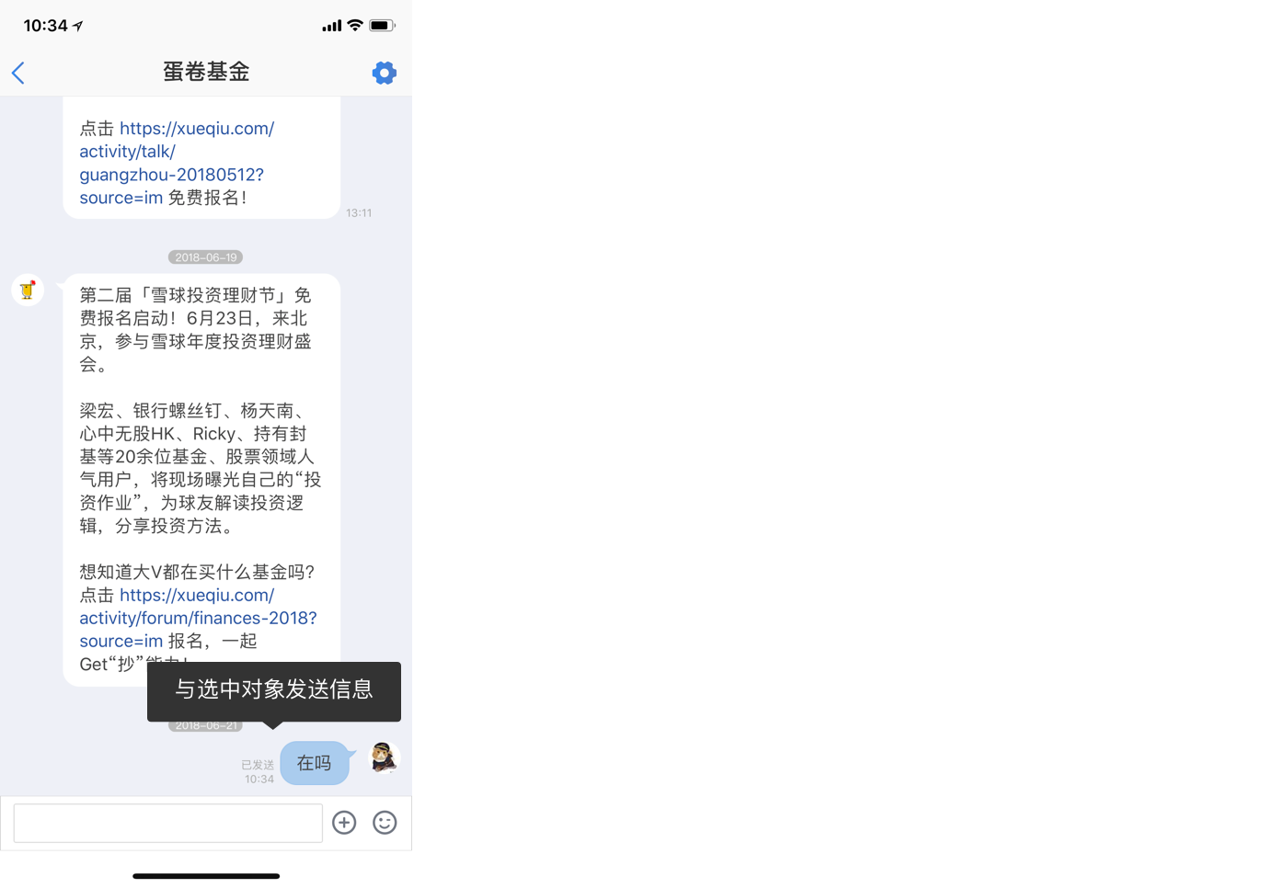1288x888 pixels.
Task: Tap the cellular signal bars
Action: point(331,26)
